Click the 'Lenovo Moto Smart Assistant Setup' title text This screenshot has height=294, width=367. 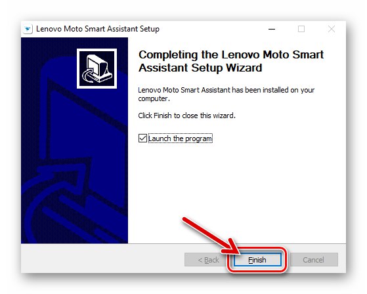tap(98, 29)
